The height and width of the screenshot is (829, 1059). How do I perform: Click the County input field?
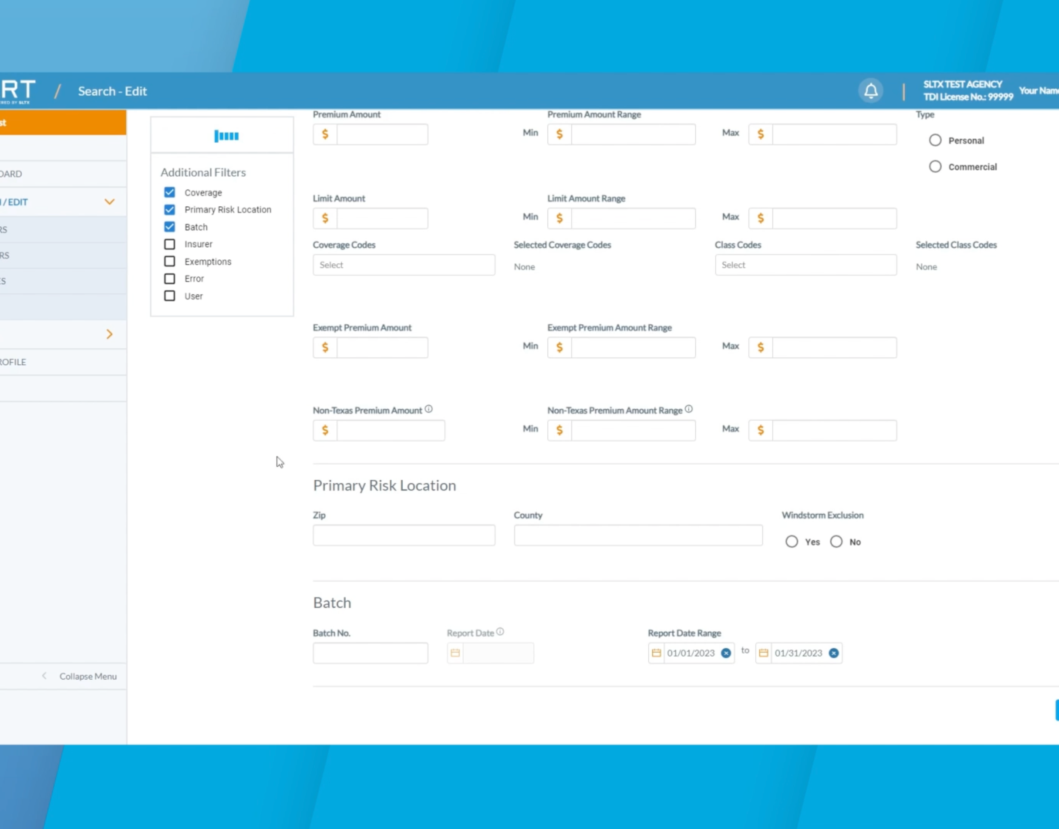click(638, 535)
